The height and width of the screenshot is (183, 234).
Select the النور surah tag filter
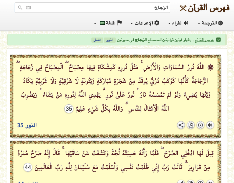pos(110,40)
